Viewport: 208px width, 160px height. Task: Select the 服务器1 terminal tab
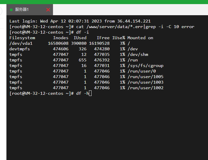30,10
